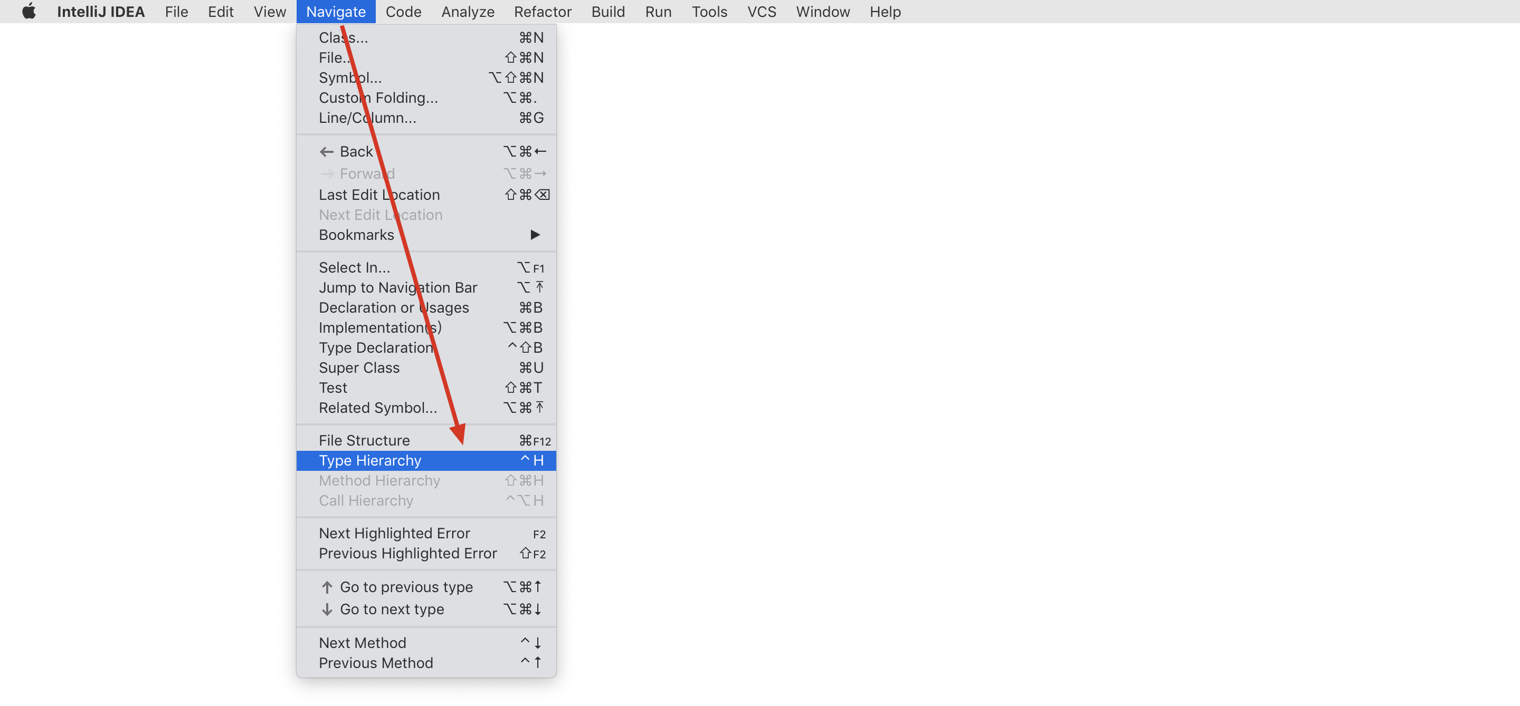The height and width of the screenshot is (706, 1520).
Task: Jump to Navigation Bar
Action: pyautogui.click(x=397, y=287)
